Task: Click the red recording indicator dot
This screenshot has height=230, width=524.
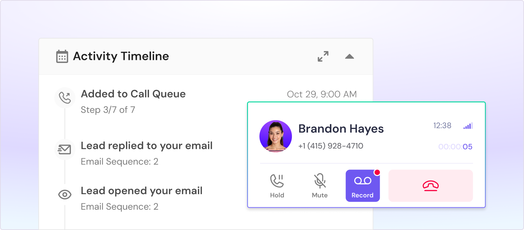Action: point(377,172)
